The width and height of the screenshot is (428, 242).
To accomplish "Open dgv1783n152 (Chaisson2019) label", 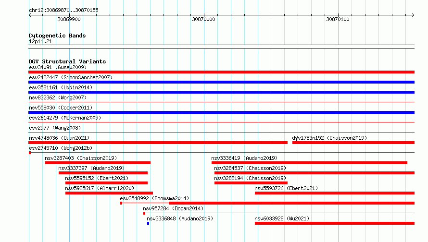I will coord(329,138).
